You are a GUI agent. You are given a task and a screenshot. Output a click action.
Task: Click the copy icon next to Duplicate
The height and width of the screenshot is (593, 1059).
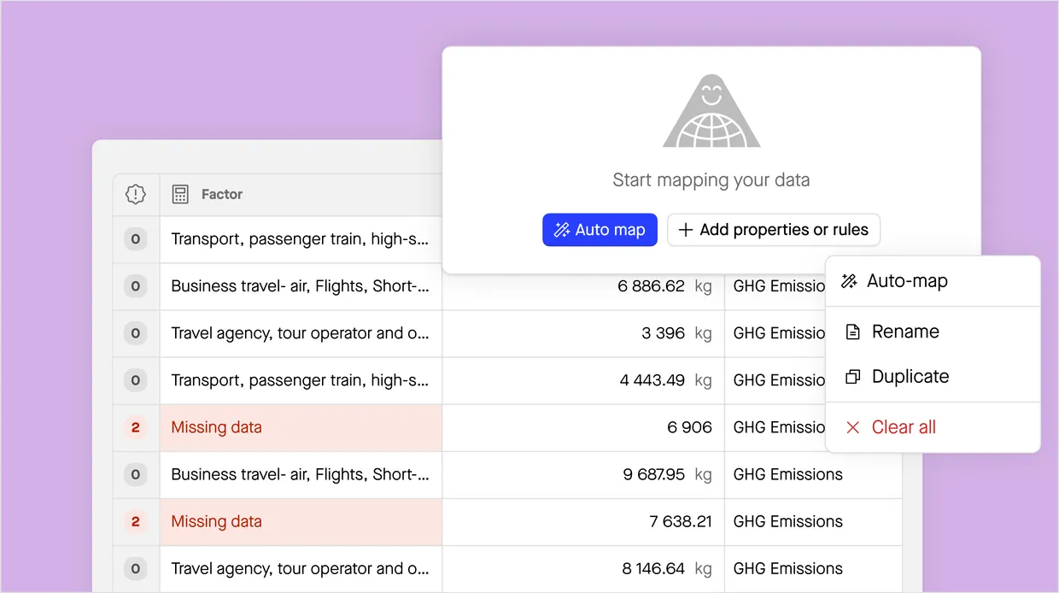pyautogui.click(x=852, y=377)
